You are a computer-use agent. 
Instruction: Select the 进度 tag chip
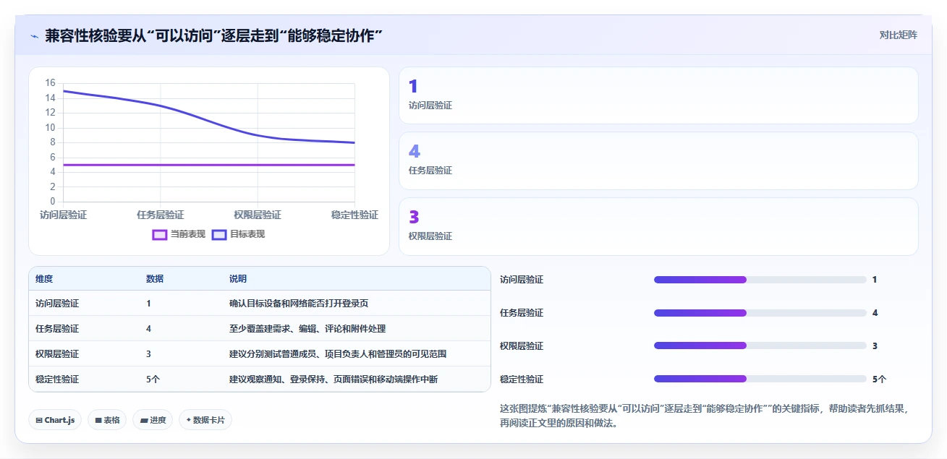coord(153,420)
